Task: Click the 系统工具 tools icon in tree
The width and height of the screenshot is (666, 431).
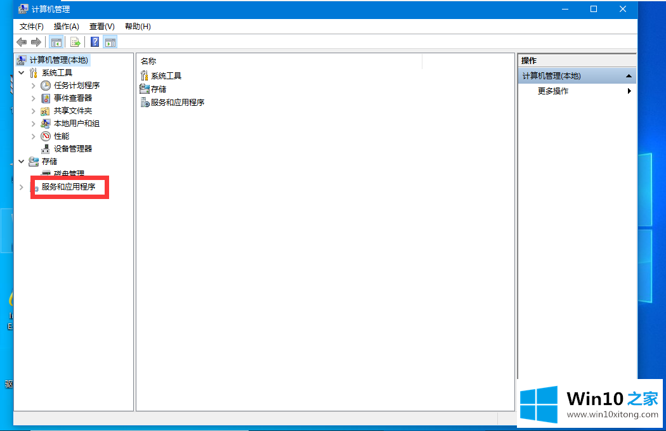Action: (x=34, y=73)
